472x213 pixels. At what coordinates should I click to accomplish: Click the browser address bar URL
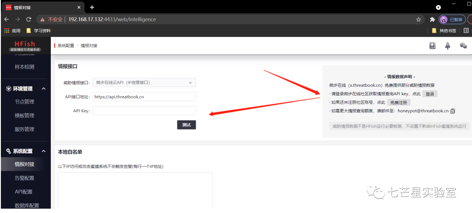coord(112,20)
